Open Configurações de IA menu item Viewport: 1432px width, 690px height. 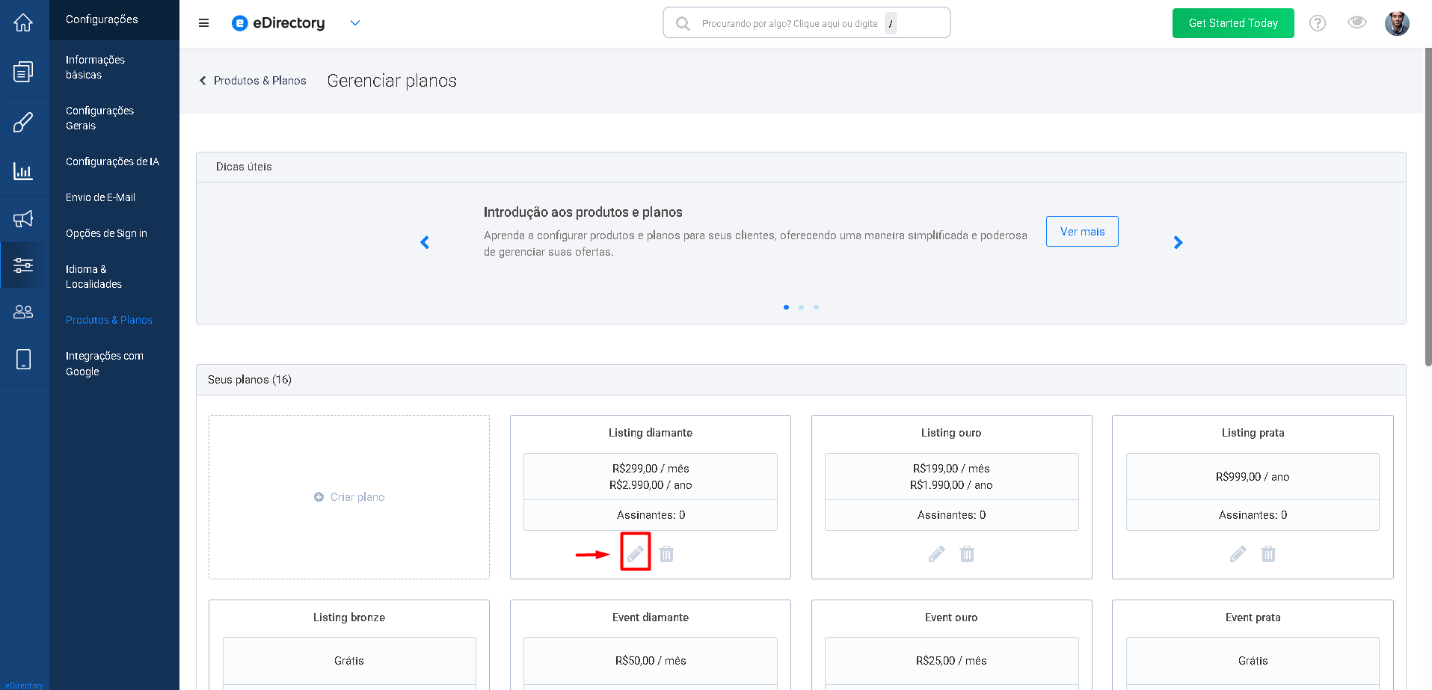[x=112, y=161]
